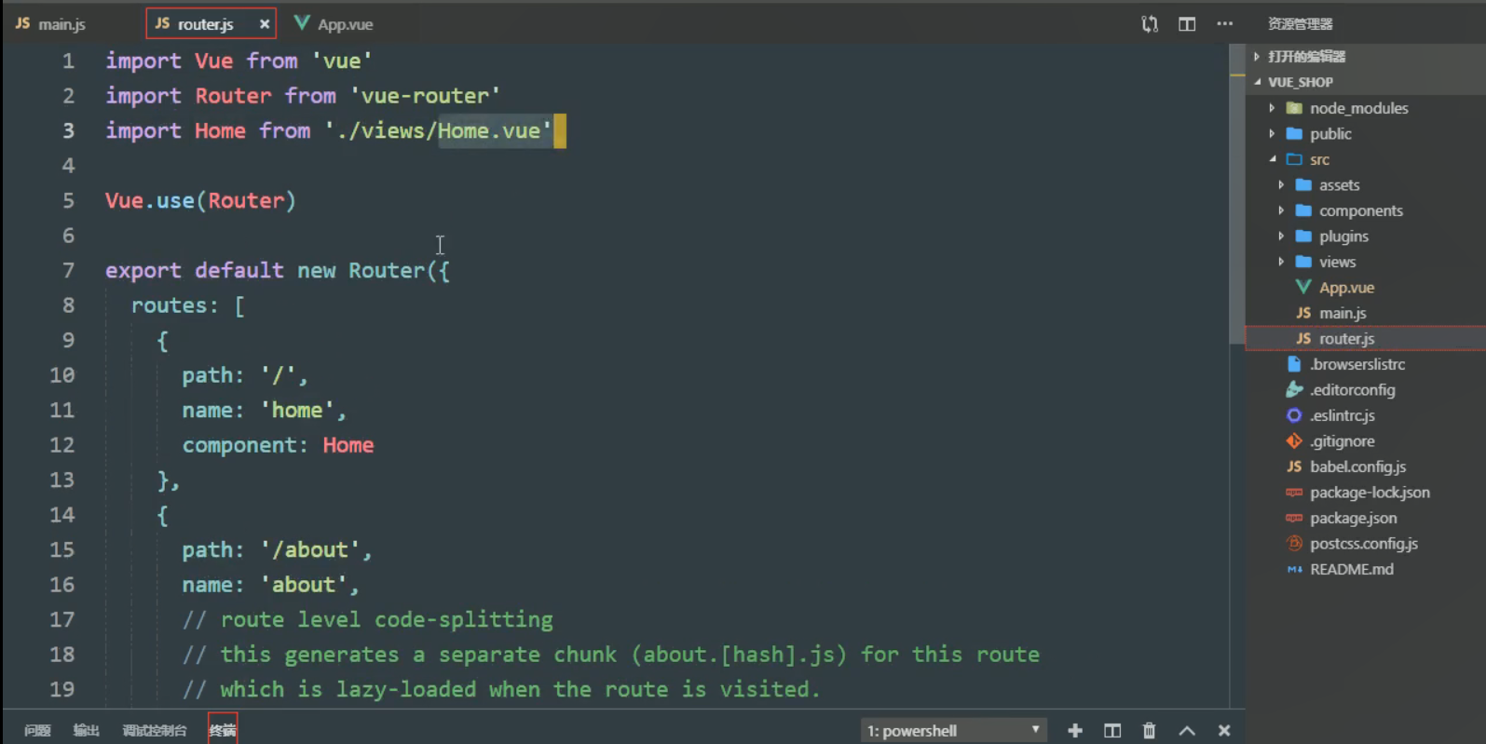1486x744 pixels.
Task: Click the src open-folder icon
Action: point(1294,159)
